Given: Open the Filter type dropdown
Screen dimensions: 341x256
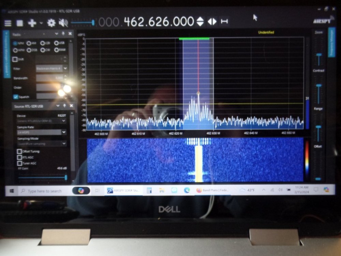Looking at the screenshot, I should (x=65, y=68).
